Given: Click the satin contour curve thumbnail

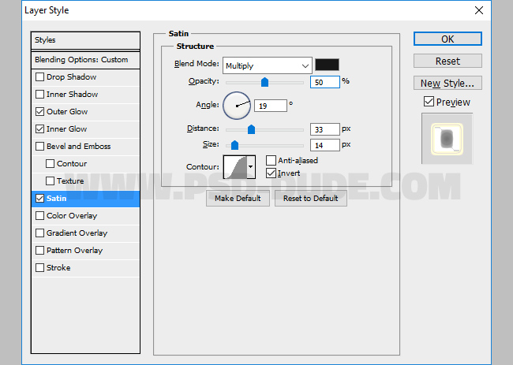Looking at the screenshot, I should (x=235, y=166).
